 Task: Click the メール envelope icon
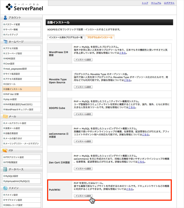click(x=5, y=116)
